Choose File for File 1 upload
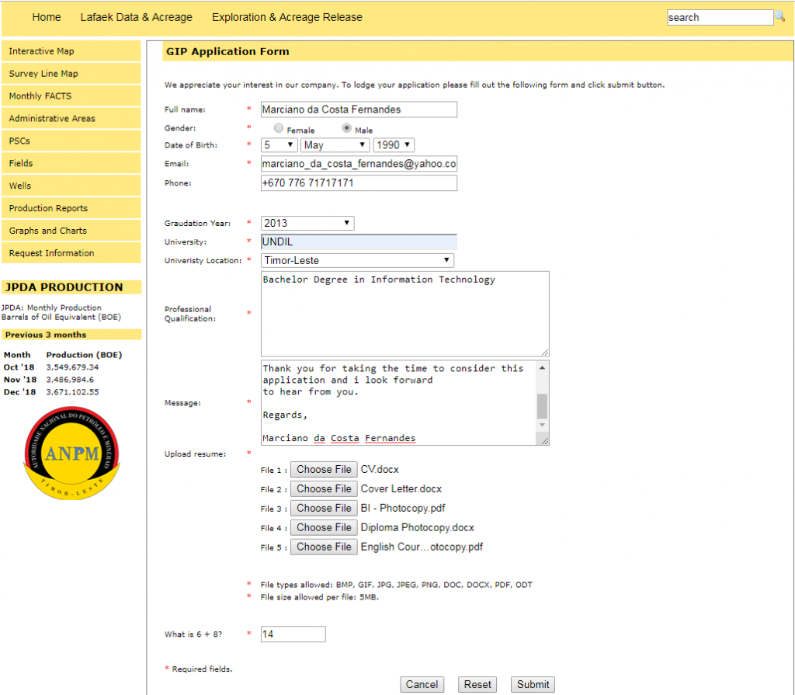Image resolution: width=795 pixels, height=695 pixels. pyautogui.click(x=324, y=470)
